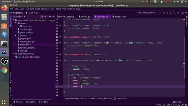Viewport: 188px width, 106px height.
Task: Select user.go in project tree
Action: tap(23, 51)
